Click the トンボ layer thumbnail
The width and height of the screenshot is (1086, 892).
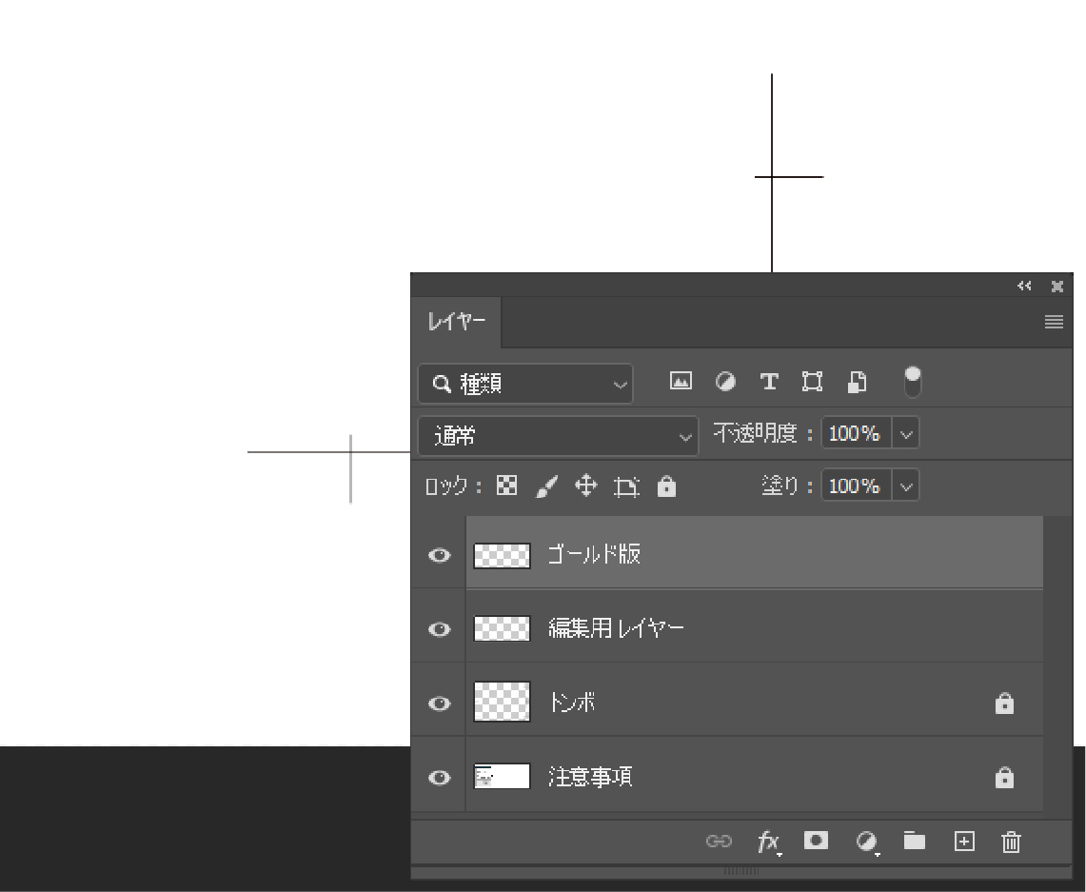pos(503,702)
